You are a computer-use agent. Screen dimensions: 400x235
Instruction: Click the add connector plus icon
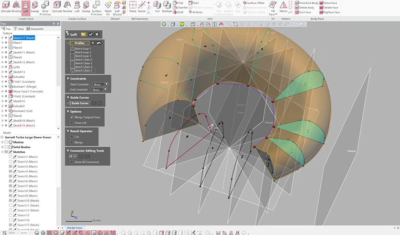(71, 156)
